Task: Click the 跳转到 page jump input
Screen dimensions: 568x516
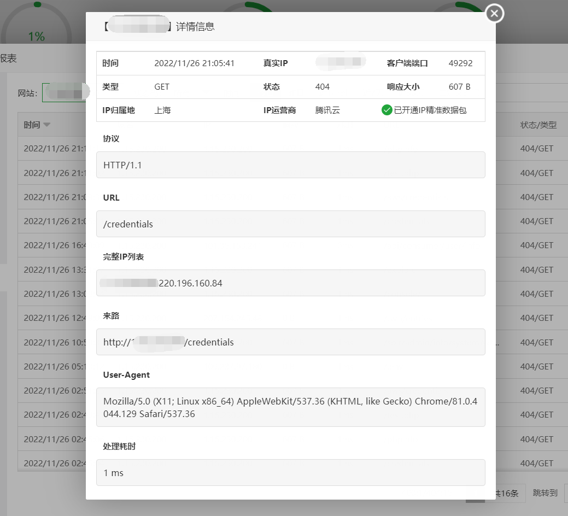Action: pos(544,493)
